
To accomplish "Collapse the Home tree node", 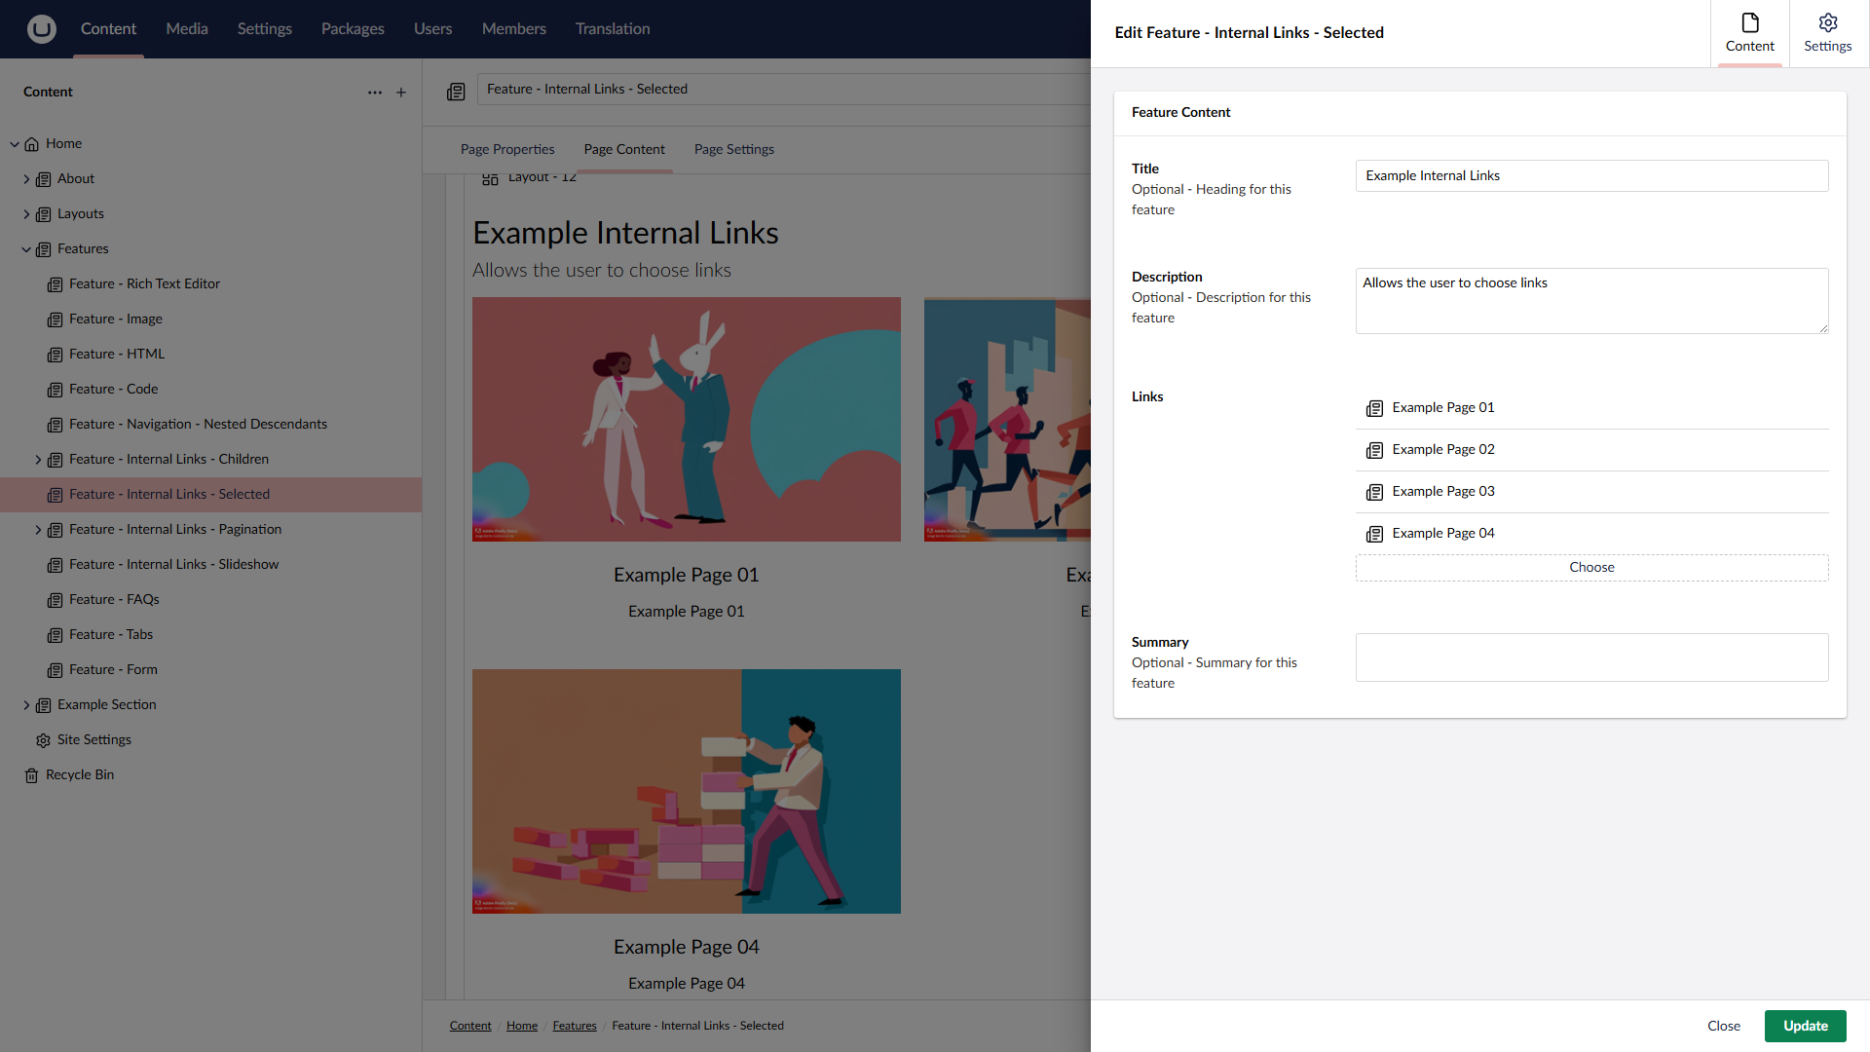I will 15,144.
